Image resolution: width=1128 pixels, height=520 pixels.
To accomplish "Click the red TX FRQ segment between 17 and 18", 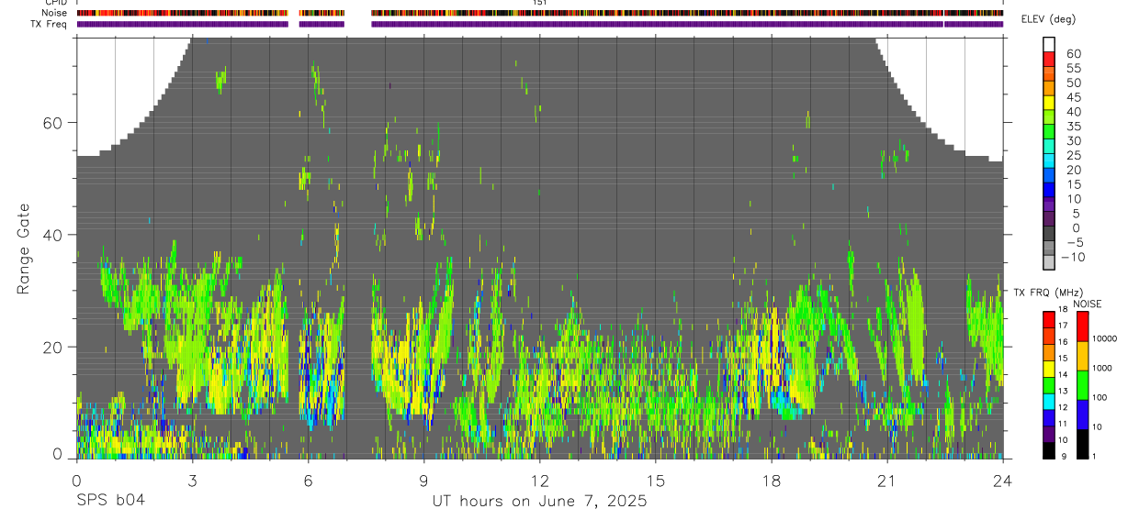I will point(1049,318).
